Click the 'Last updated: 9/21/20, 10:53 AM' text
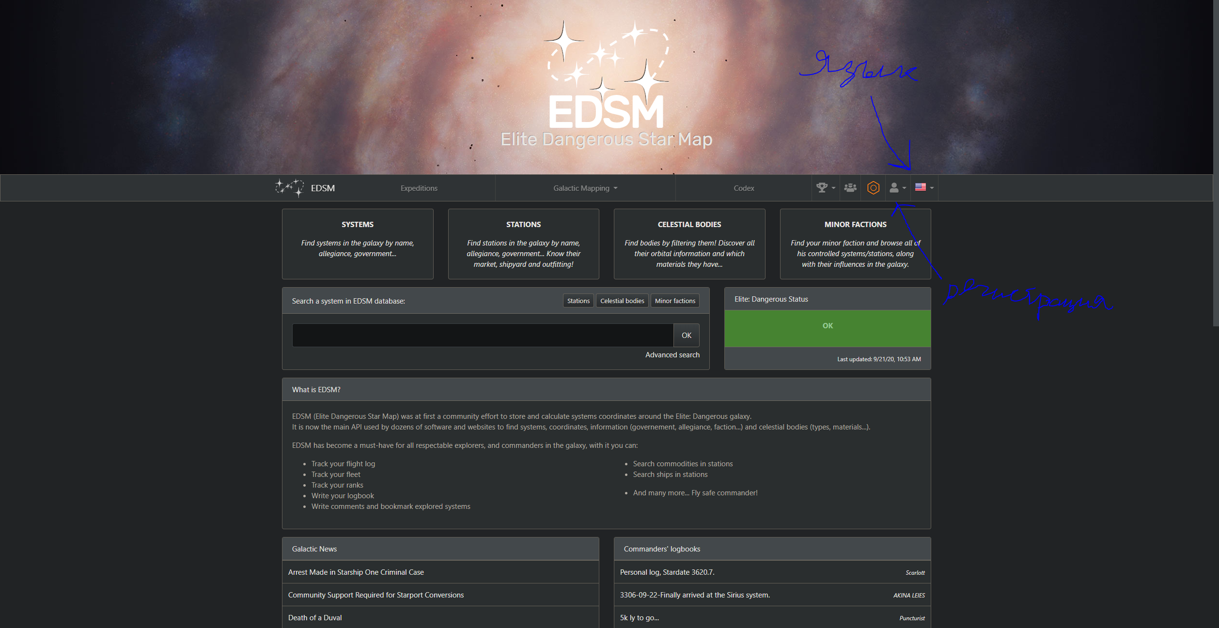The height and width of the screenshot is (628, 1219). pos(879,359)
